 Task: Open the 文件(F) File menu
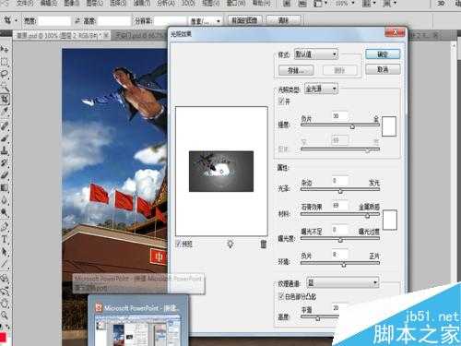click(25, 4)
